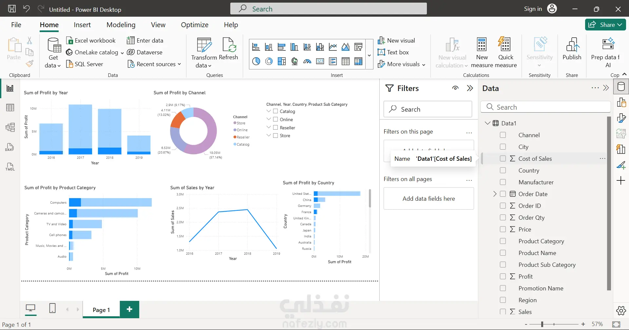Check the Profit field checkbox
The height and width of the screenshot is (330, 629).
(x=503, y=276)
